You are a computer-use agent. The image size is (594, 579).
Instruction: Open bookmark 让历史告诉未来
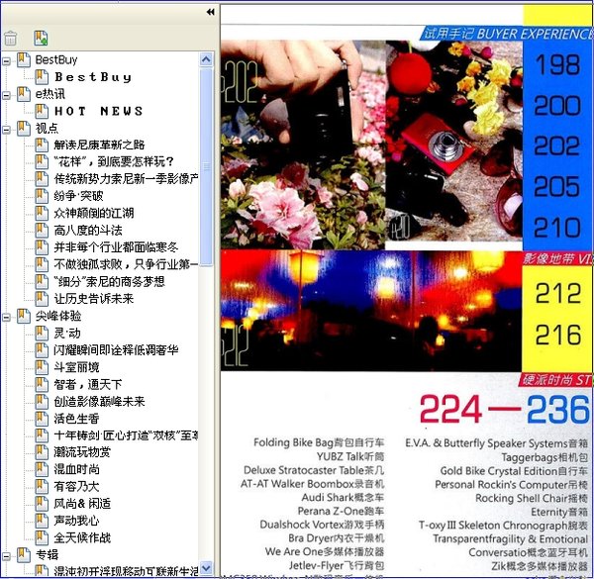tap(94, 299)
